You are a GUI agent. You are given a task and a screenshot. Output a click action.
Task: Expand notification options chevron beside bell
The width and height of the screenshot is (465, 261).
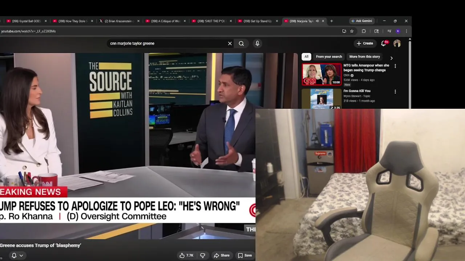click(21, 256)
